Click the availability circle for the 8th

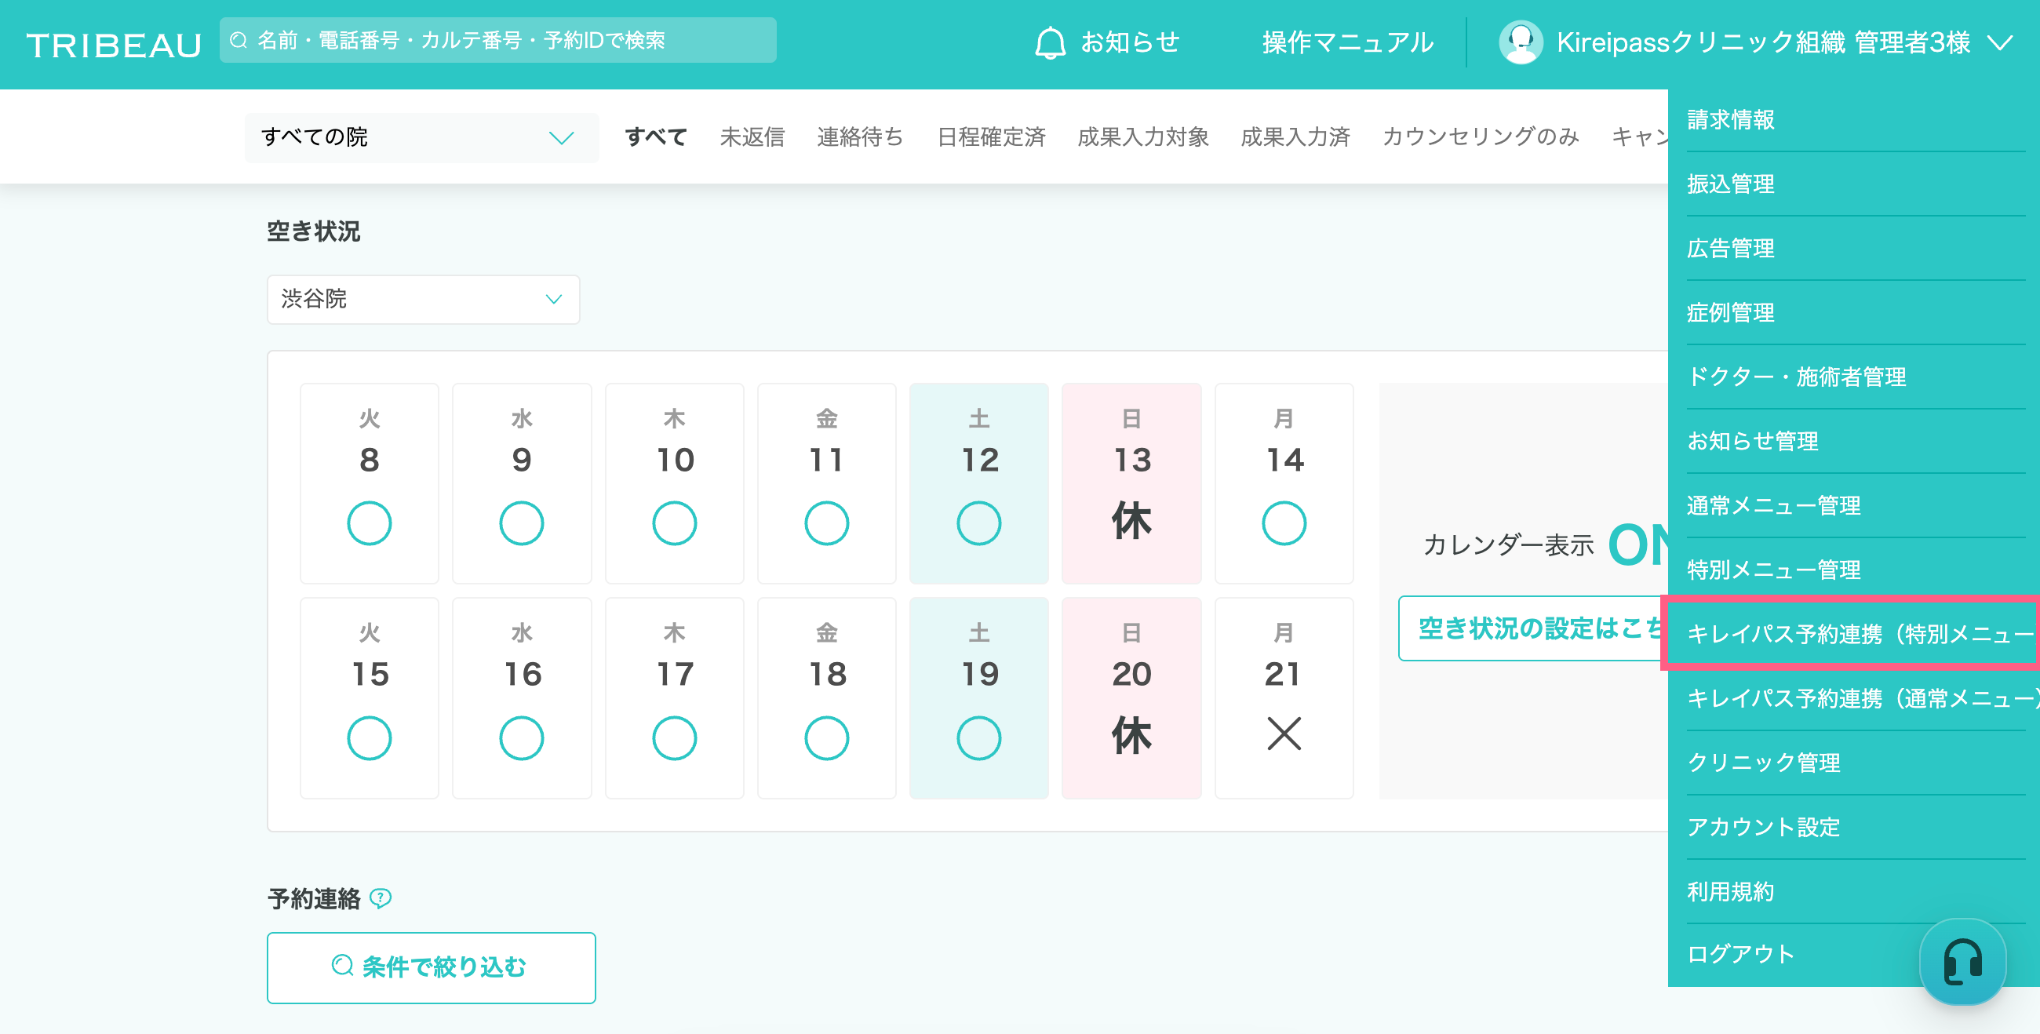(x=369, y=523)
